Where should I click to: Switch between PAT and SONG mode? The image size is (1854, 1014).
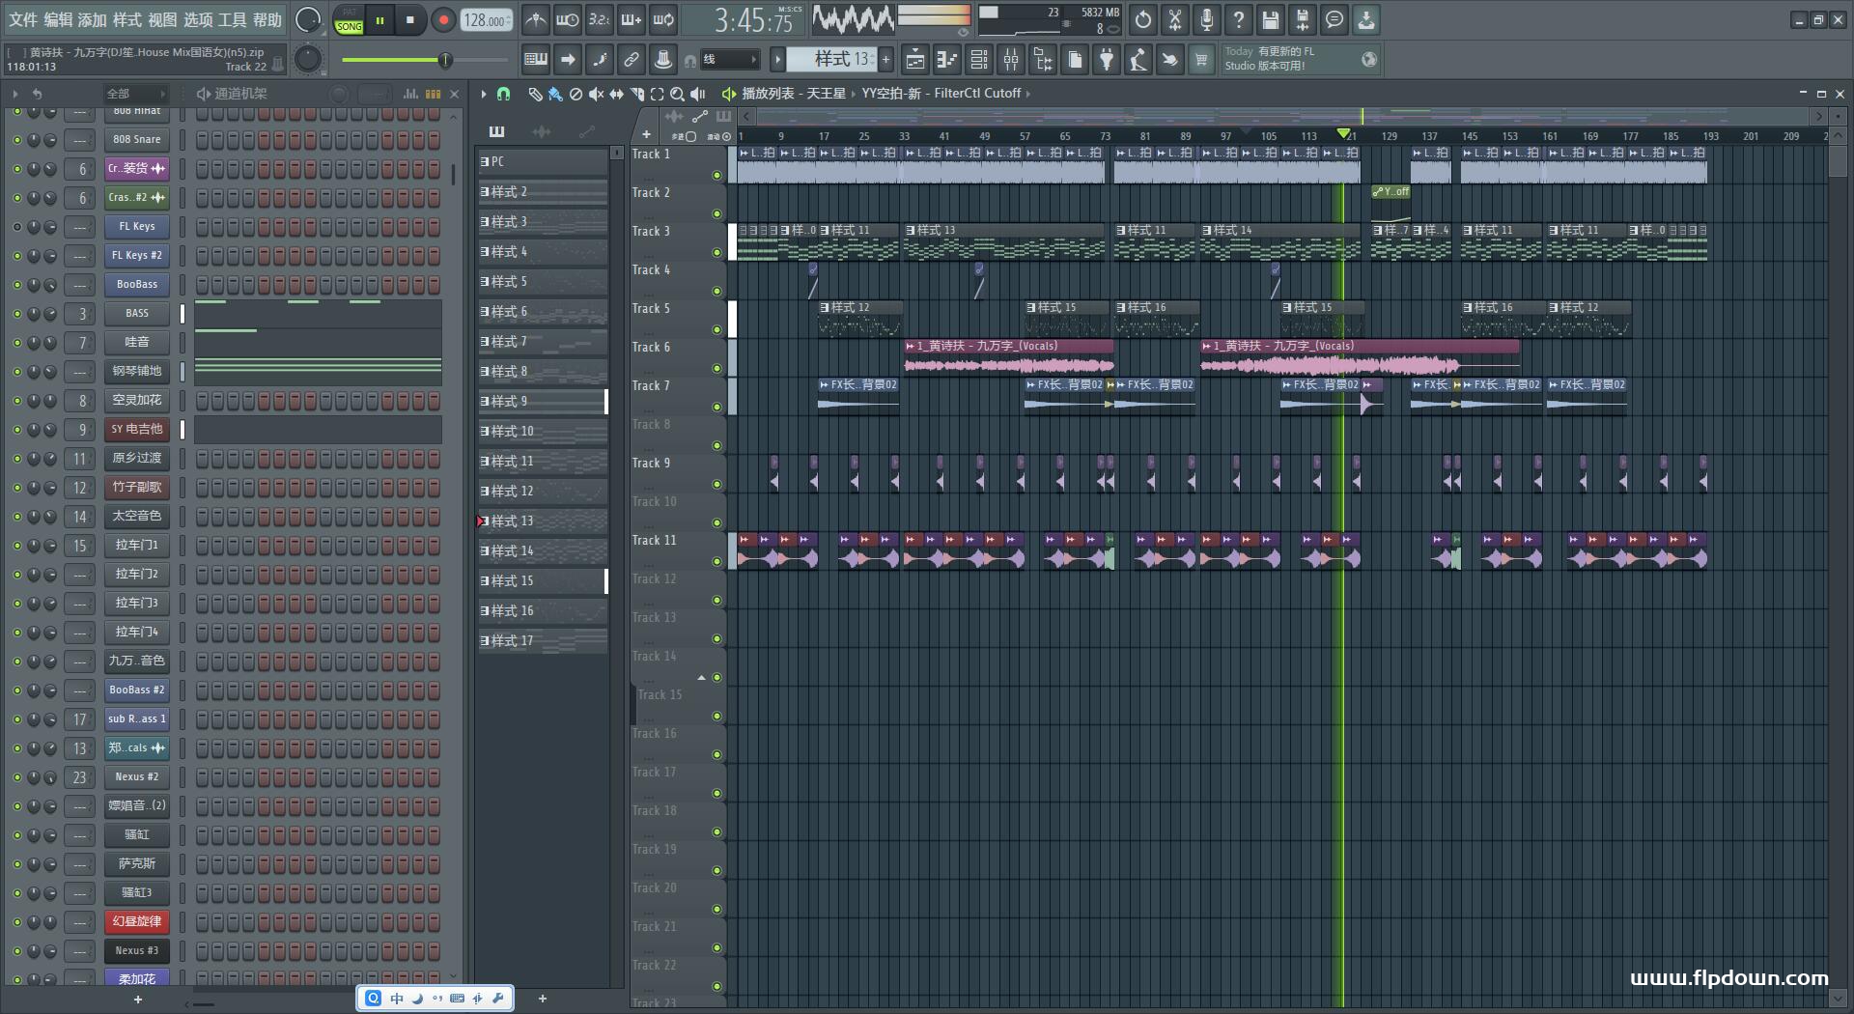click(x=349, y=20)
